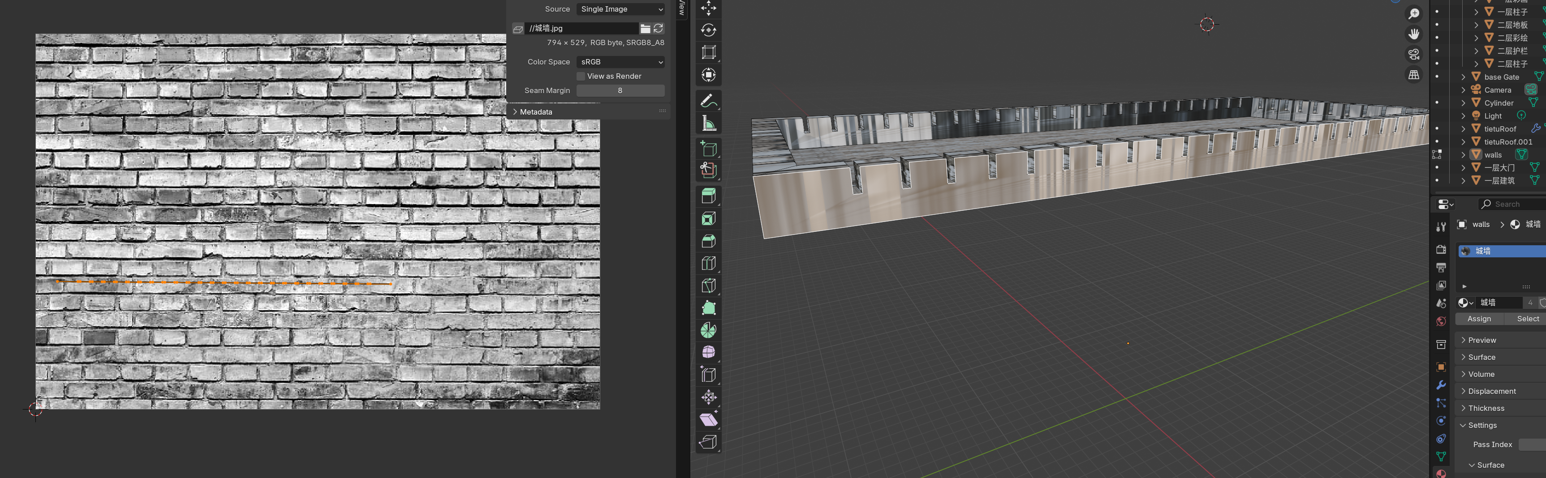Refresh the 城墙.jpg image datablock
1546x478 pixels.
[x=659, y=28]
